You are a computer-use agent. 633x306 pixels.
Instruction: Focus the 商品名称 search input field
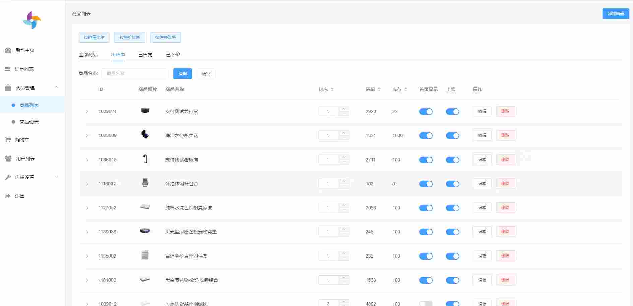[135, 74]
